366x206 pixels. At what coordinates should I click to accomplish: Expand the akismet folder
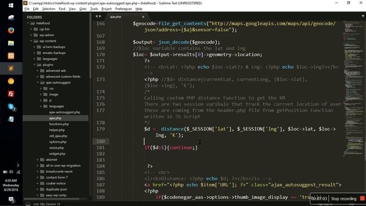pos(38,160)
